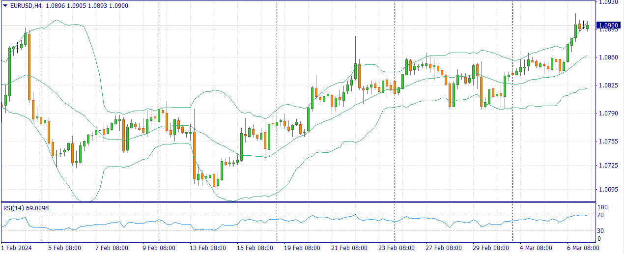This screenshot has height=254, width=624.
Task: Click the 29 Feb 08:00 time label
Action: (x=490, y=248)
